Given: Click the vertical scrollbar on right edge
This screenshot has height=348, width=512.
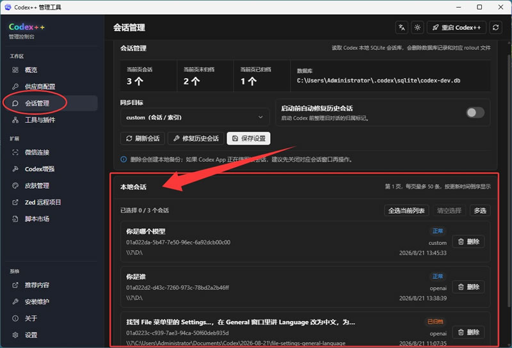Looking at the screenshot, I should point(509,180).
